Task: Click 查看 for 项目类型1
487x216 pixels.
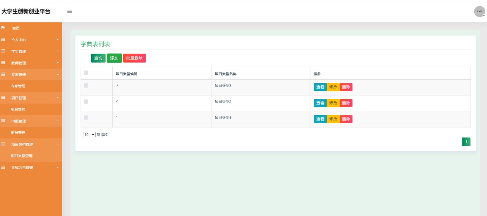Action: pos(320,119)
